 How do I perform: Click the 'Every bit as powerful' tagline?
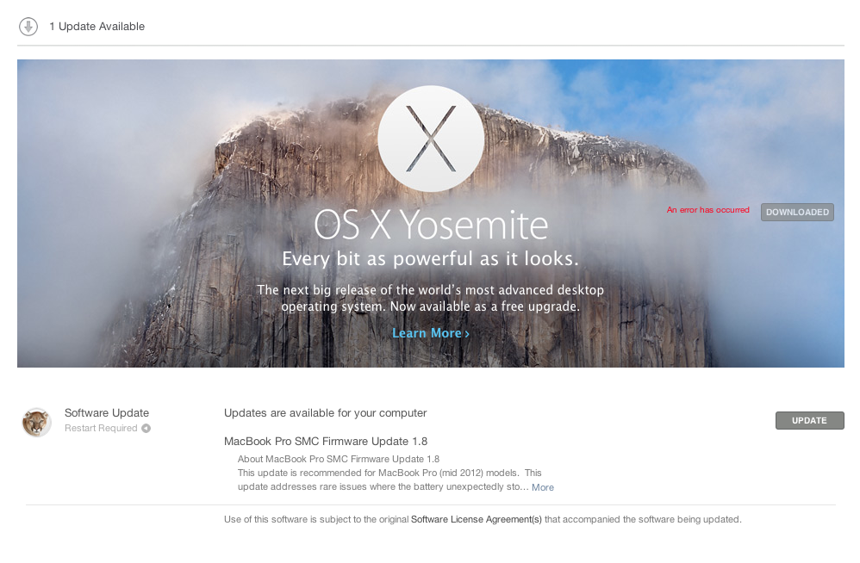coord(431,258)
